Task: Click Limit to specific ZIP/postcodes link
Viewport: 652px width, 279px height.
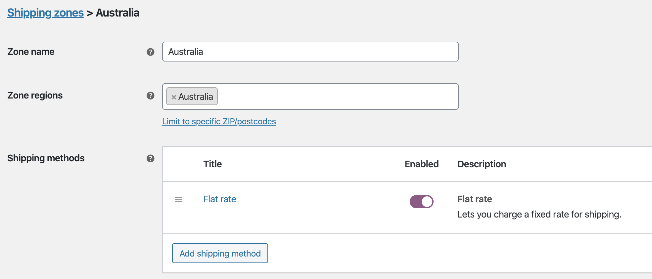Action: point(219,121)
